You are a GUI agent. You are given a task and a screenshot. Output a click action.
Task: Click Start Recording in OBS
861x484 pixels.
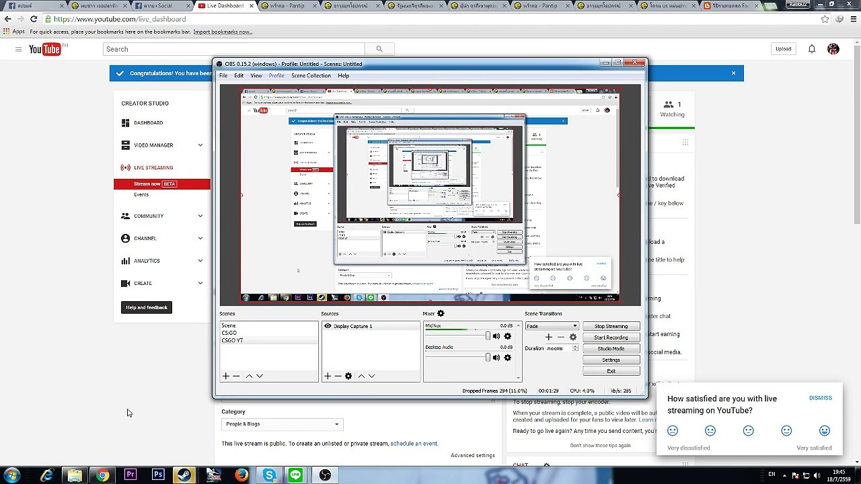tap(611, 337)
